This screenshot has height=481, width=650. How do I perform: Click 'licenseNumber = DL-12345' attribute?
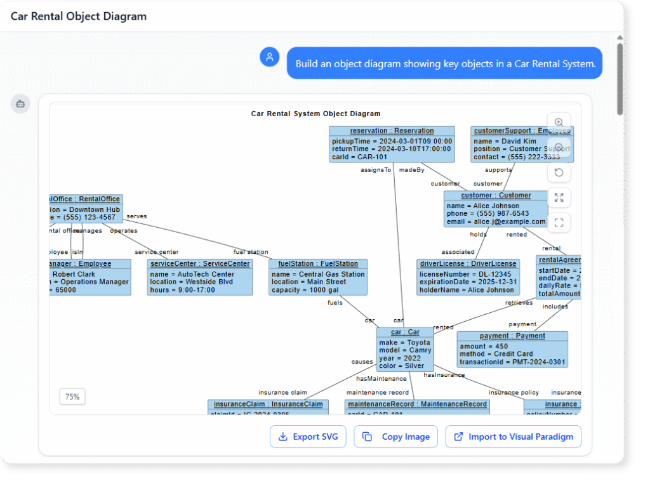tap(465, 274)
